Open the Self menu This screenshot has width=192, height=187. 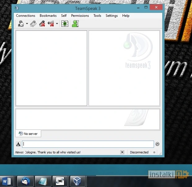pyautogui.click(x=64, y=15)
